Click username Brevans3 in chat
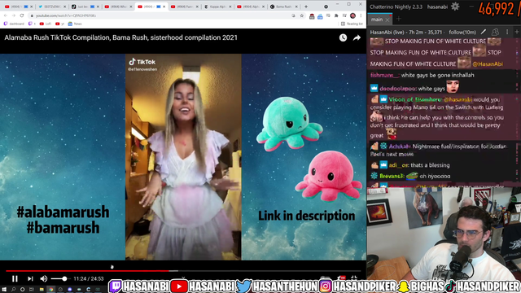This screenshot has width=521, height=293. click(x=392, y=176)
